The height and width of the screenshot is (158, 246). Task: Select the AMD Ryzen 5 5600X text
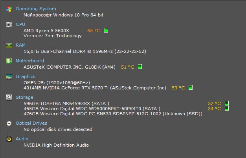46,30
